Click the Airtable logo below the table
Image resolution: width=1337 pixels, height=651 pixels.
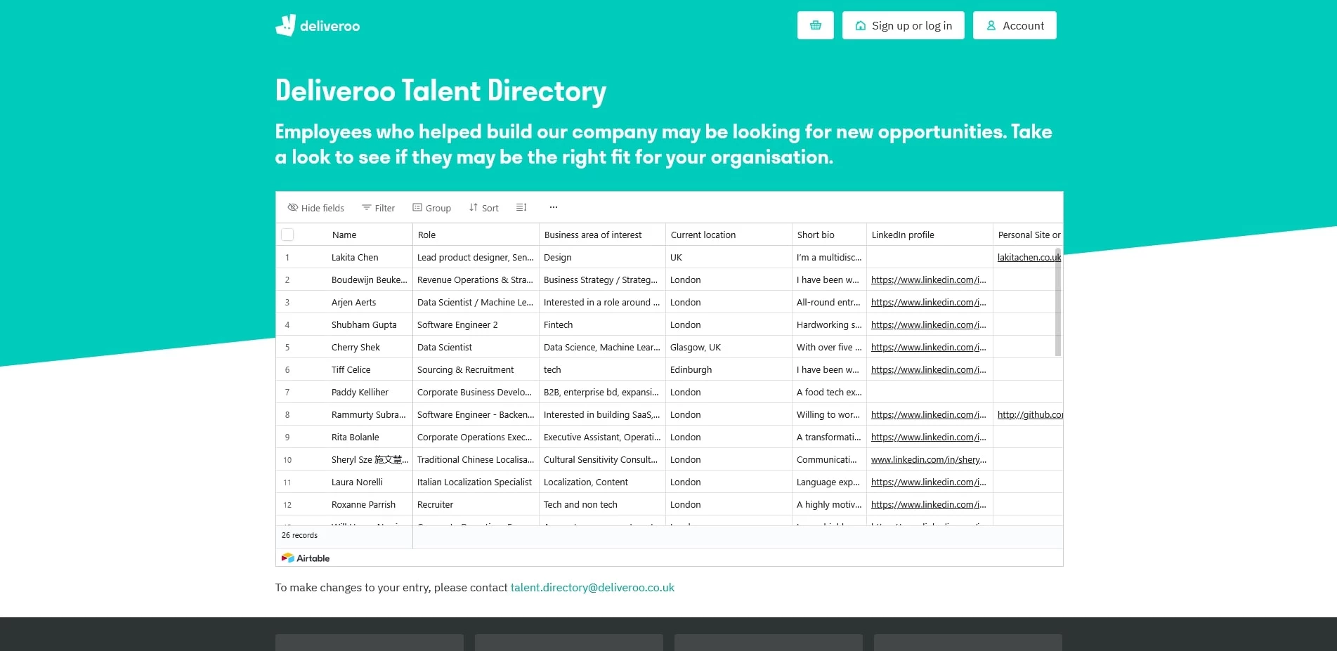[306, 558]
